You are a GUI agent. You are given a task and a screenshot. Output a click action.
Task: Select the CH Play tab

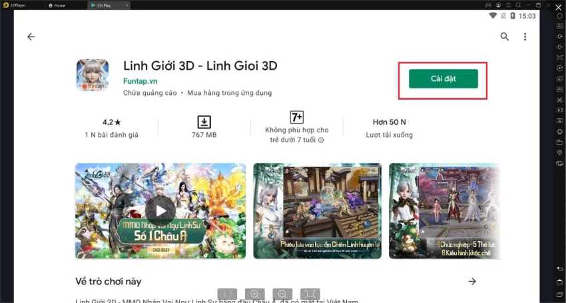[104, 5]
